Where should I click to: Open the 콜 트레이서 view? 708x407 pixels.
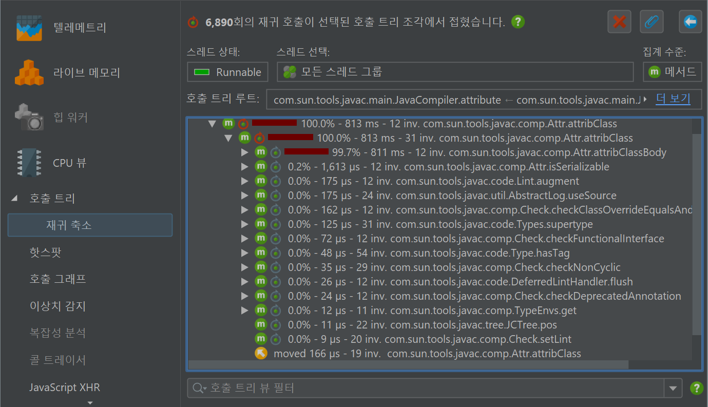click(58, 360)
